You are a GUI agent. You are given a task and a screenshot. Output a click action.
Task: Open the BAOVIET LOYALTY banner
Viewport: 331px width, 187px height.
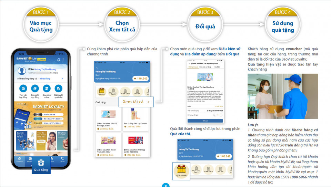[41, 115]
